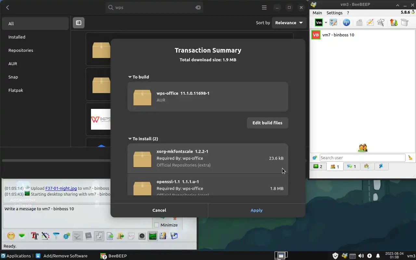416x260 pixels.
Task: Click the blue network broadcast icon in BeeBEEP
Action: click(x=346, y=22)
